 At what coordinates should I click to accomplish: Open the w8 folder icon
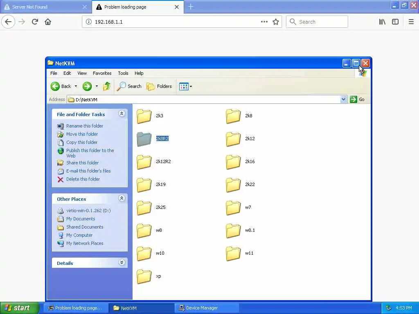[144, 231]
